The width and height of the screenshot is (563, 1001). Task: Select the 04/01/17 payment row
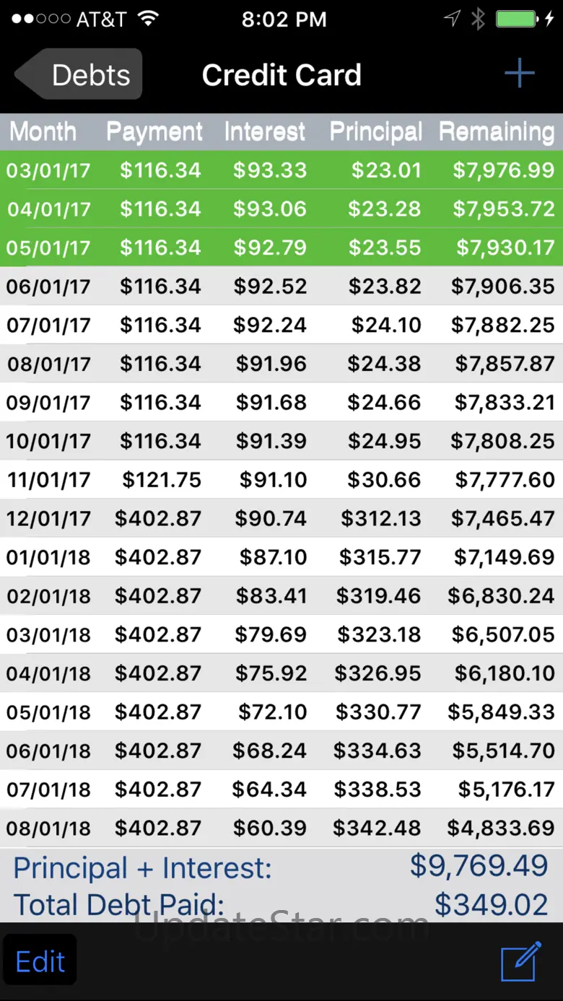(x=281, y=209)
